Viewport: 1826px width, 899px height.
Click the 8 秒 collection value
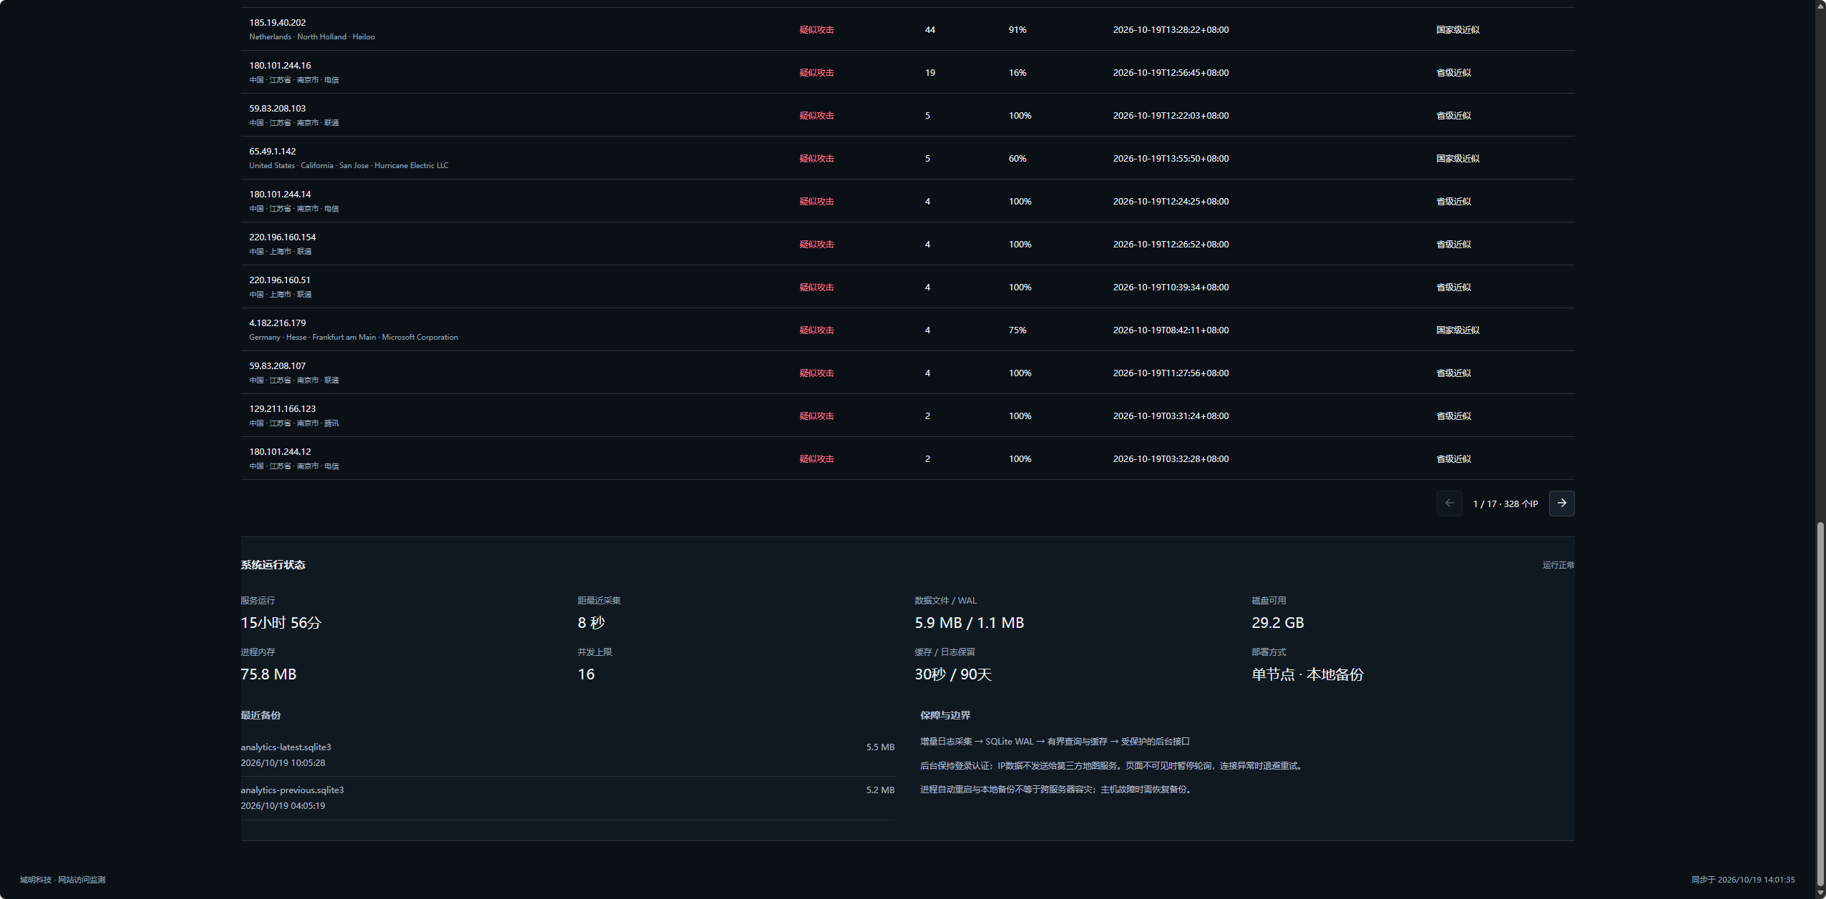coord(591,623)
